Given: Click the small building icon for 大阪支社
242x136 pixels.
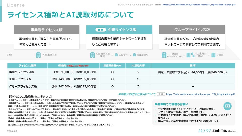Looking at the screenshot, I should 116,55.
